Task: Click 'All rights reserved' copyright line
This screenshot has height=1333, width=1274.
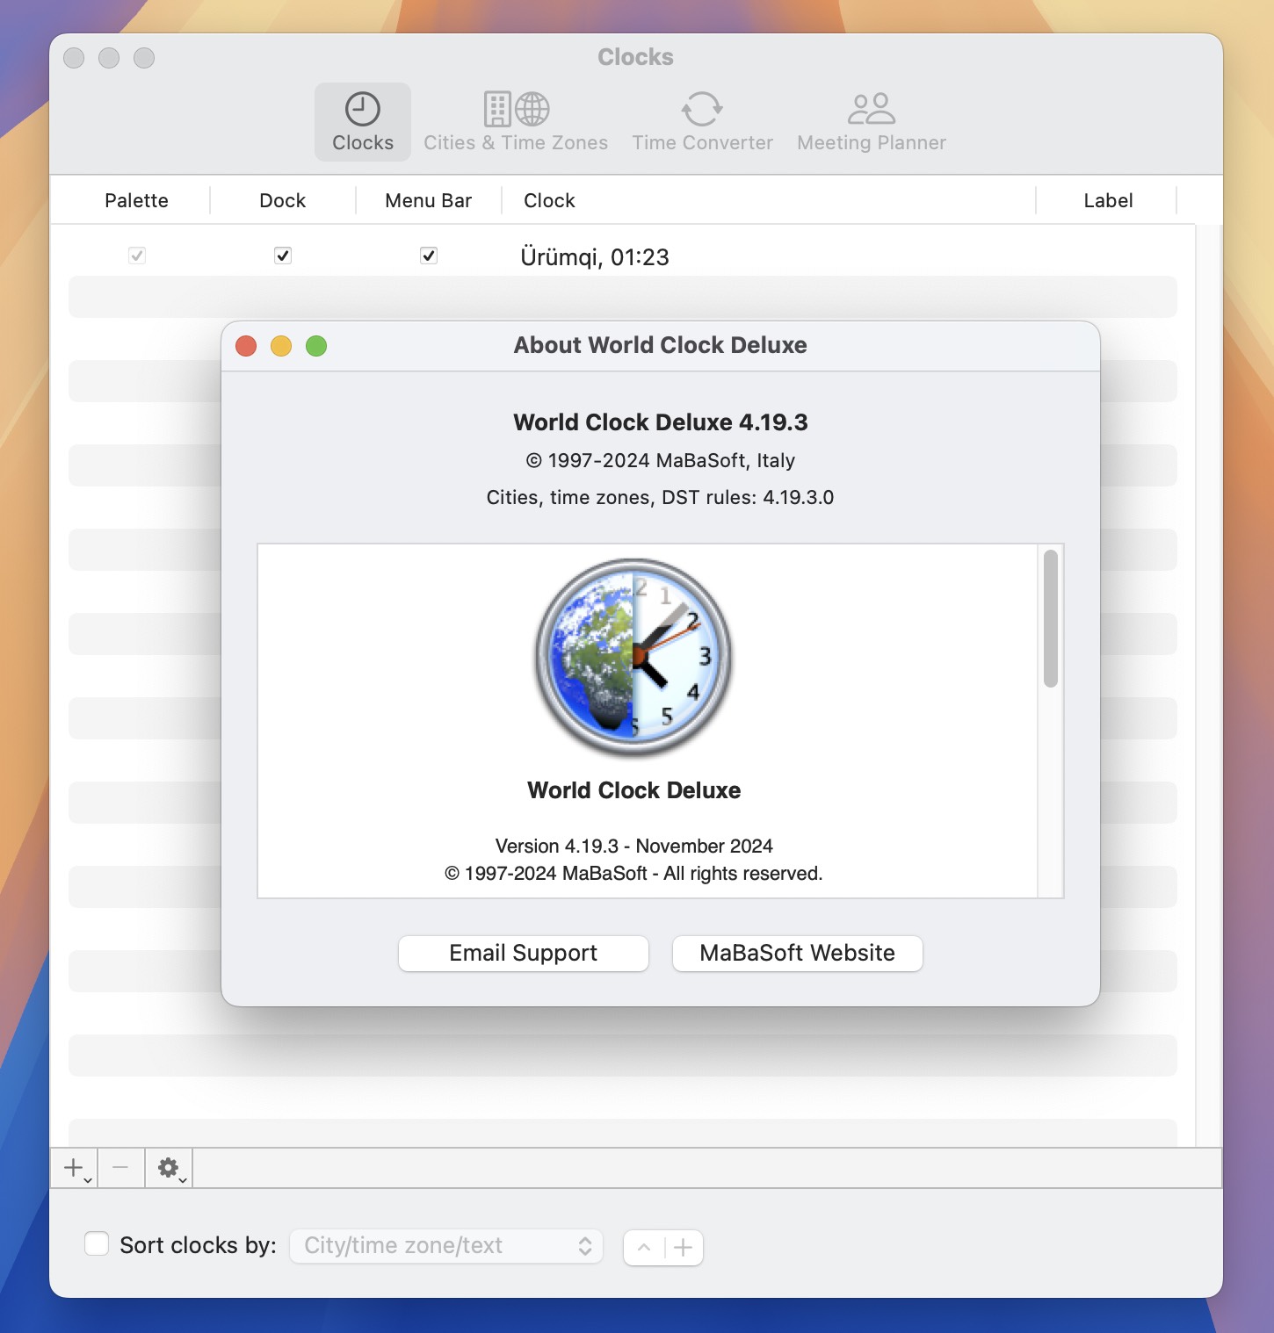Action: [634, 874]
